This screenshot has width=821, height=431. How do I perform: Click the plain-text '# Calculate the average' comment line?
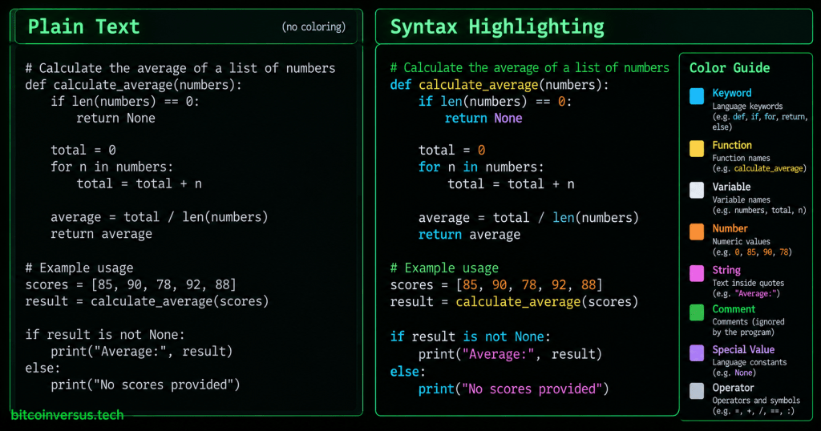tap(180, 68)
